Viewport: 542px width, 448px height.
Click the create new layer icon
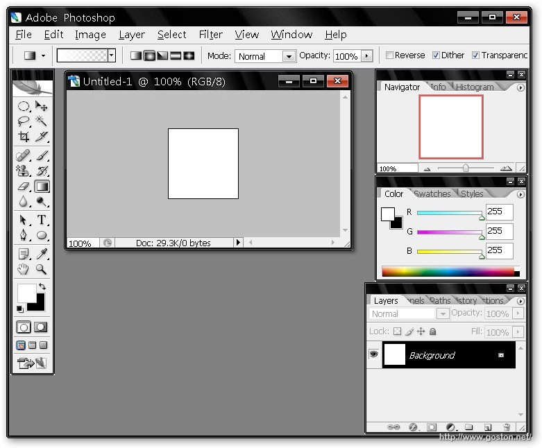click(x=488, y=427)
